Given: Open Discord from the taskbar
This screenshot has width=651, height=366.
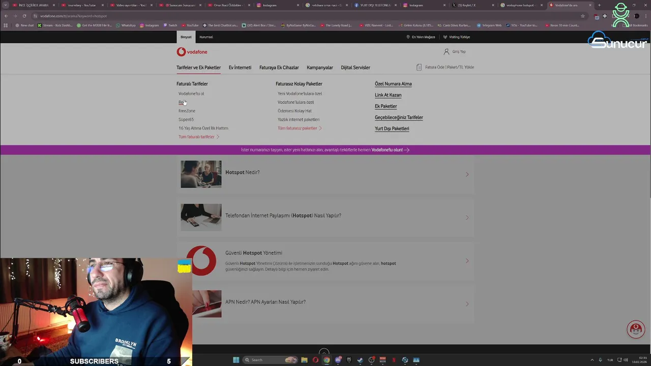Looking at the screenshot, I should pyautogui.click(x=338, y=360).
